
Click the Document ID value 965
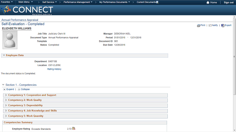click(x=116, y=41)
